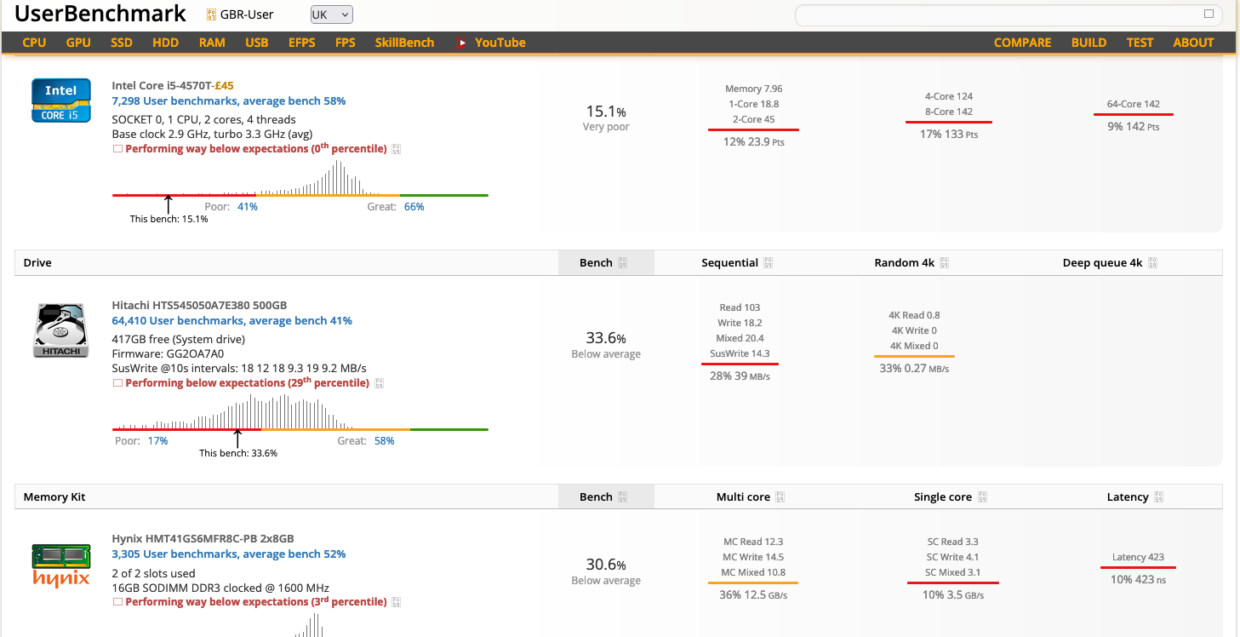Image resolution: width=1240 pixels, height=637 pixels.
Task: Click the info icon next to Sequential
Action: [x=769, y=263]
